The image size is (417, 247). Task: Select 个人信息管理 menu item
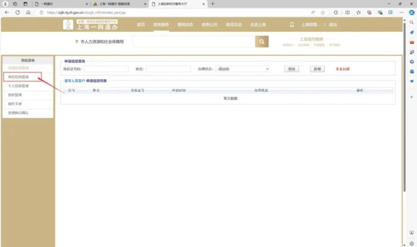click(19, 86)
